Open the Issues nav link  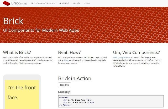point(87,3)
